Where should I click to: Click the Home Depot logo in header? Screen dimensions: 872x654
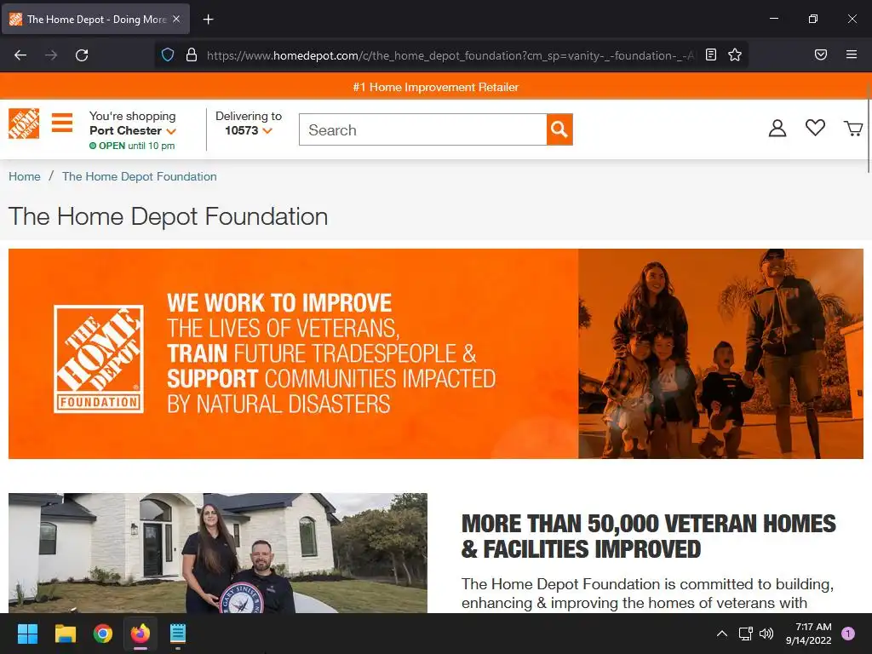(24, 123)
